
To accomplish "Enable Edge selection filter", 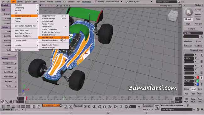I will 188,24.
